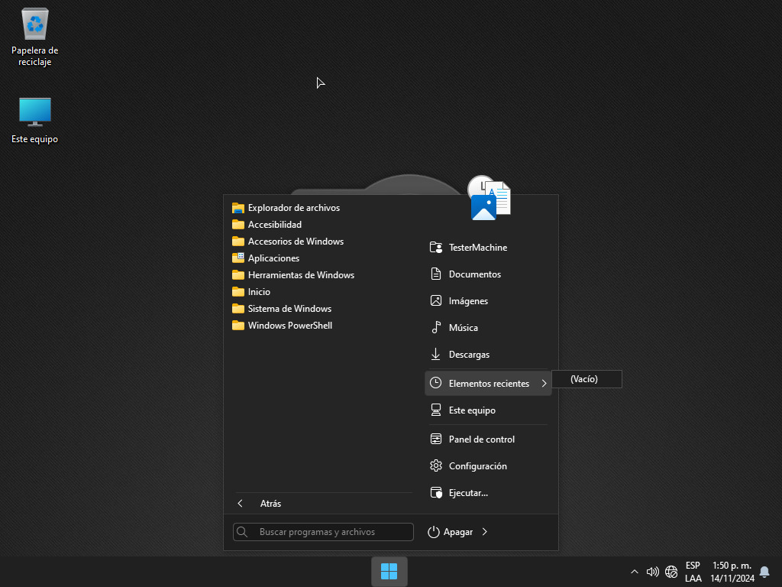Open the Accesorios de Windows folder

[x=295, y=242]
